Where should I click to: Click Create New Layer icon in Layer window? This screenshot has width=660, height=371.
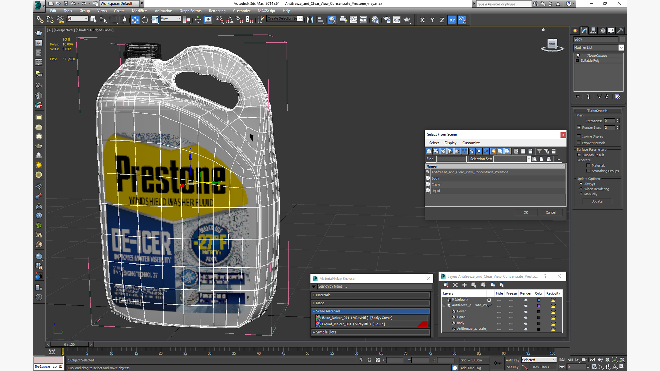(446, 285)
